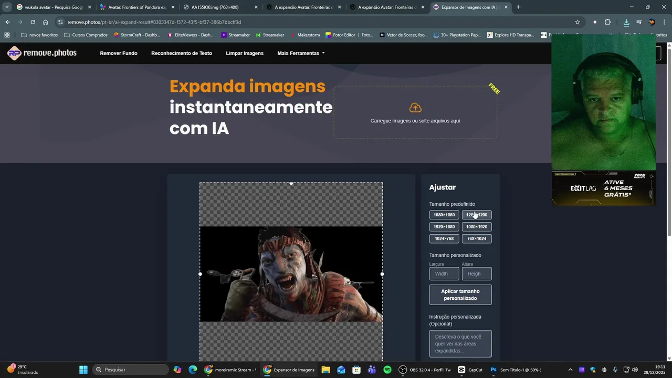Open Microsoft Store from the taskbar

point(356,370)
